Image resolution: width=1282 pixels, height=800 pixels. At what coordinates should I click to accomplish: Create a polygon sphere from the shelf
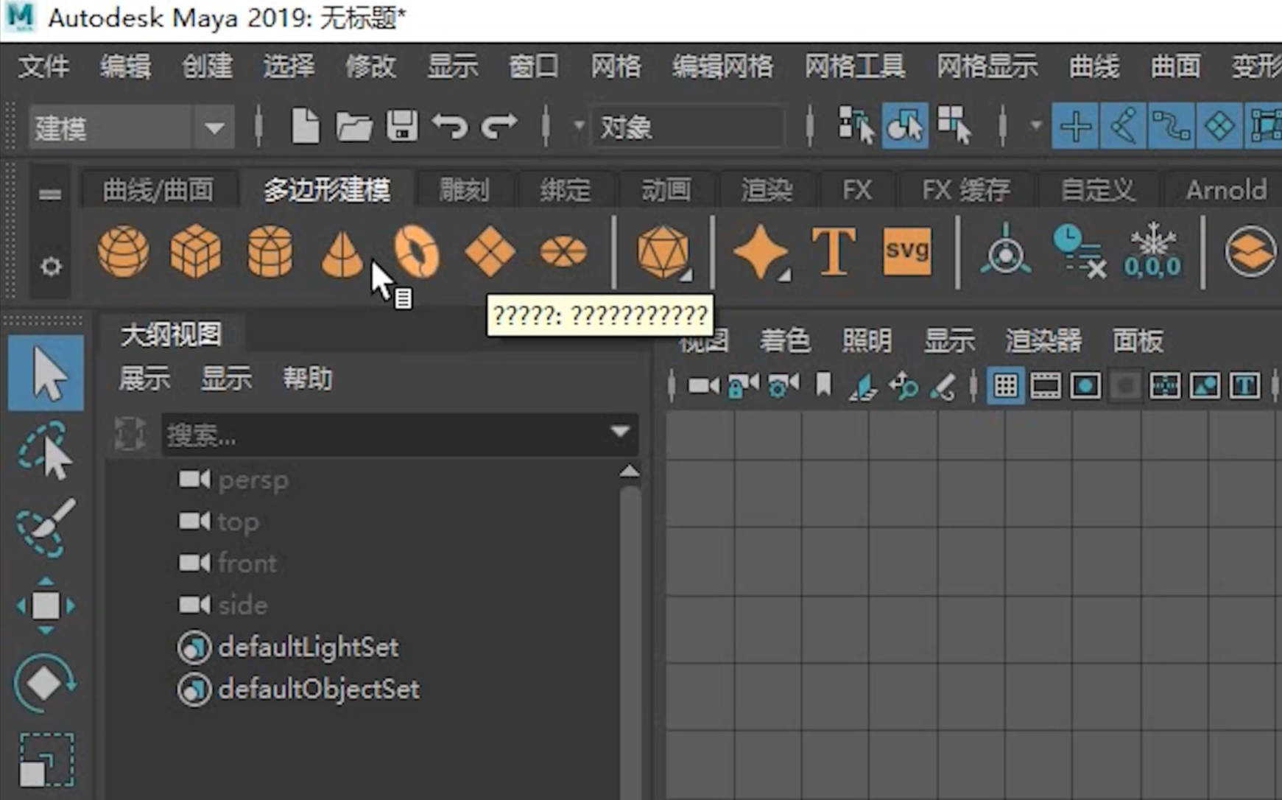click(123, 253)
